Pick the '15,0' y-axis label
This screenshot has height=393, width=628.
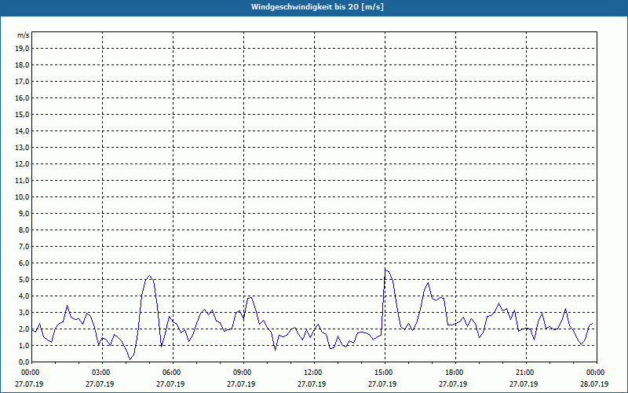[22, 114]
